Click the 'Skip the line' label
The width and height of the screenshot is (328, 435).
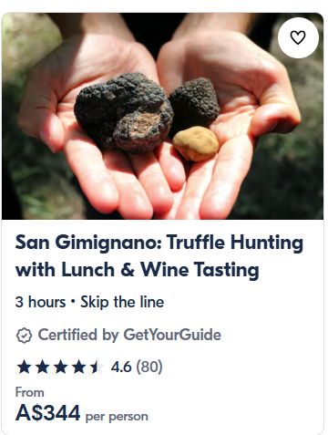(122, 302)
